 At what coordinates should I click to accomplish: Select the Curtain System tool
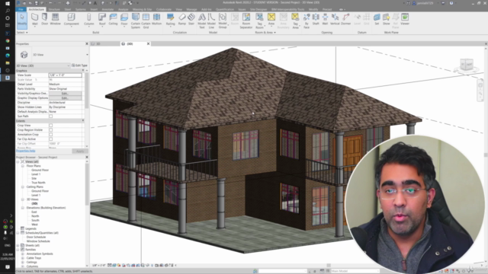pyautogui.click(x=136, y=21)
